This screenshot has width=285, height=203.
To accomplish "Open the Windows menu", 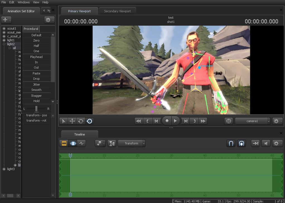I will point(24,2).
